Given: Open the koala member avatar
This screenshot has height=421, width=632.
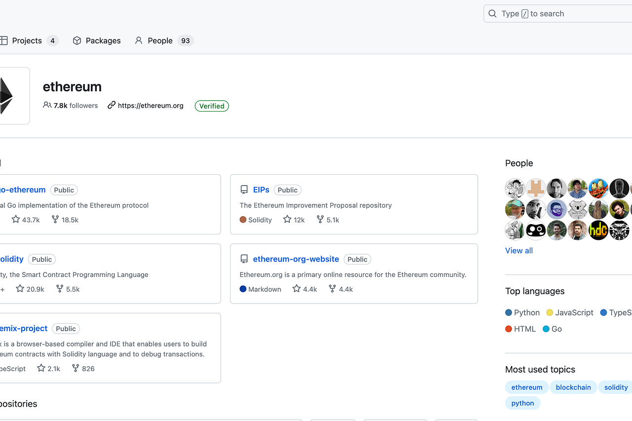Looking at the screenshot, I should coord(577,209).
